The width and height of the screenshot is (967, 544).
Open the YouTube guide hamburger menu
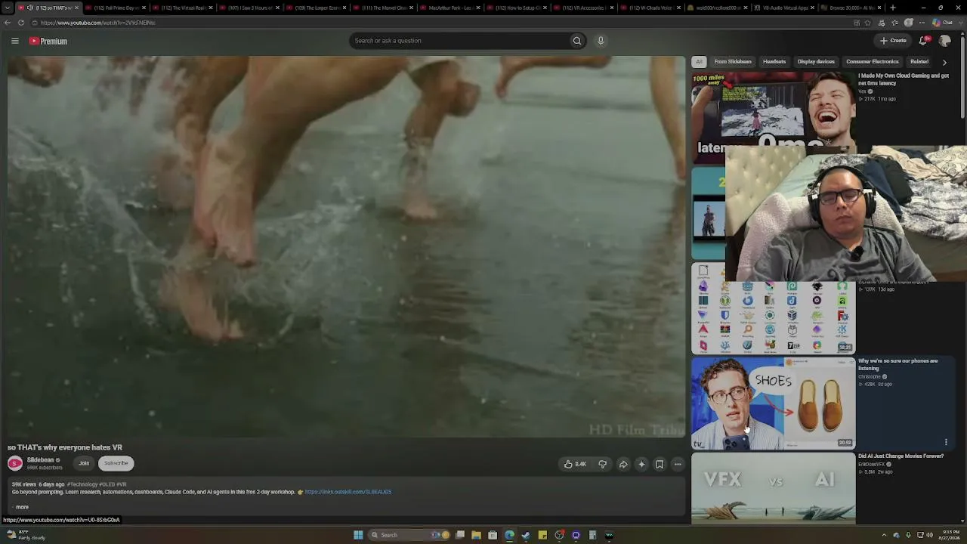14,41
